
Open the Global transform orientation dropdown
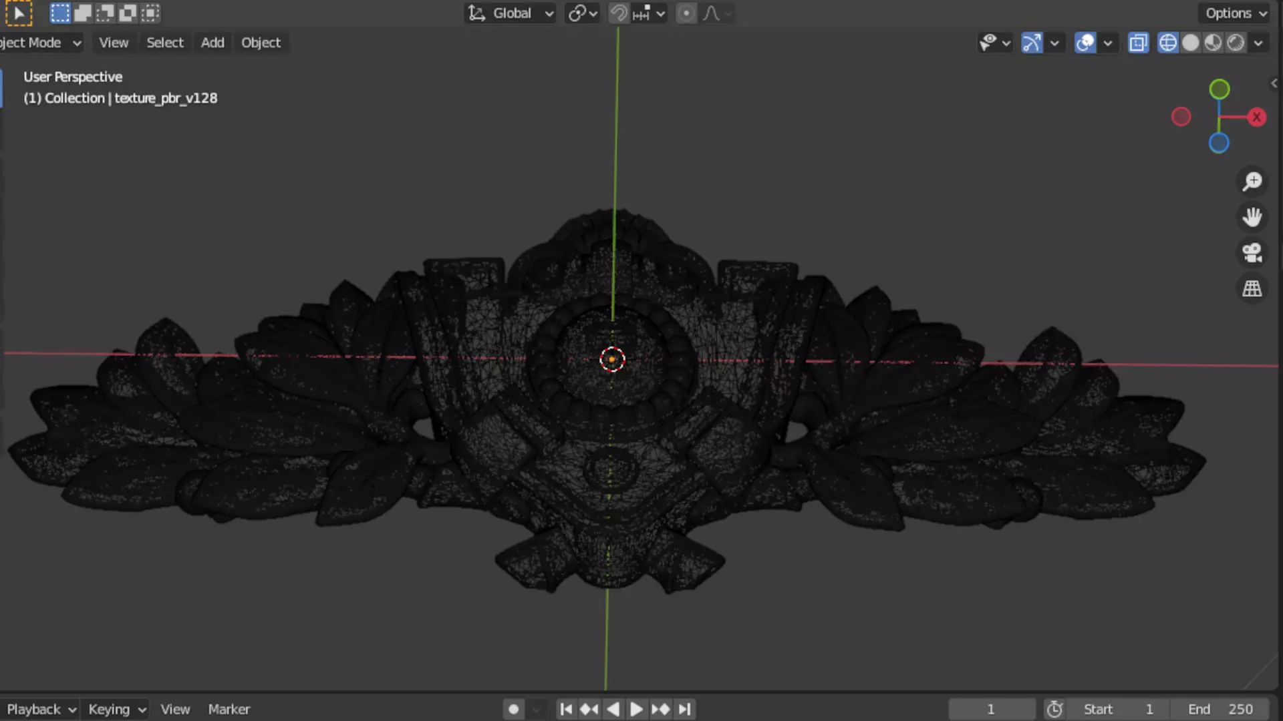(511, 13)
